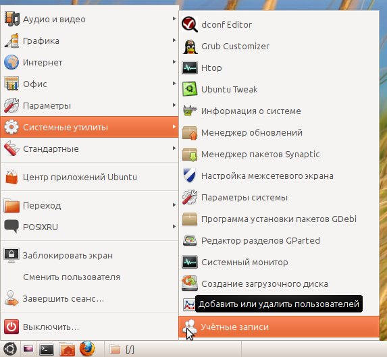The image size is (387, 357).
Task: Launch Firefox from the panel
Action: coord(87,349)
